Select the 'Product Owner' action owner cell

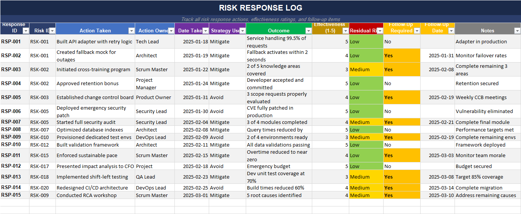[x=155, y=97]
